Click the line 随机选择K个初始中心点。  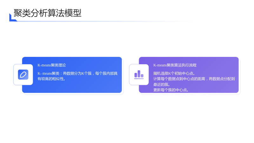[x=174, y=73]
